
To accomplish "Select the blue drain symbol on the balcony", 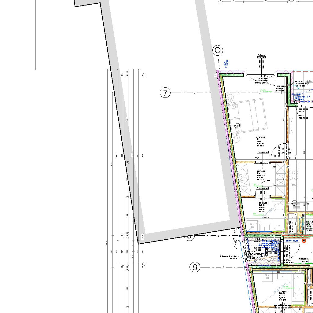I will pyautogui.click(x=296, y=98).
